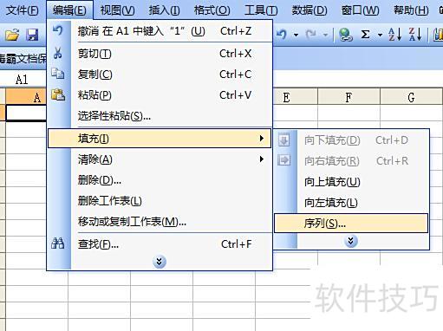
Task: Expand the 填充(I) submenu
Action: 160,139
